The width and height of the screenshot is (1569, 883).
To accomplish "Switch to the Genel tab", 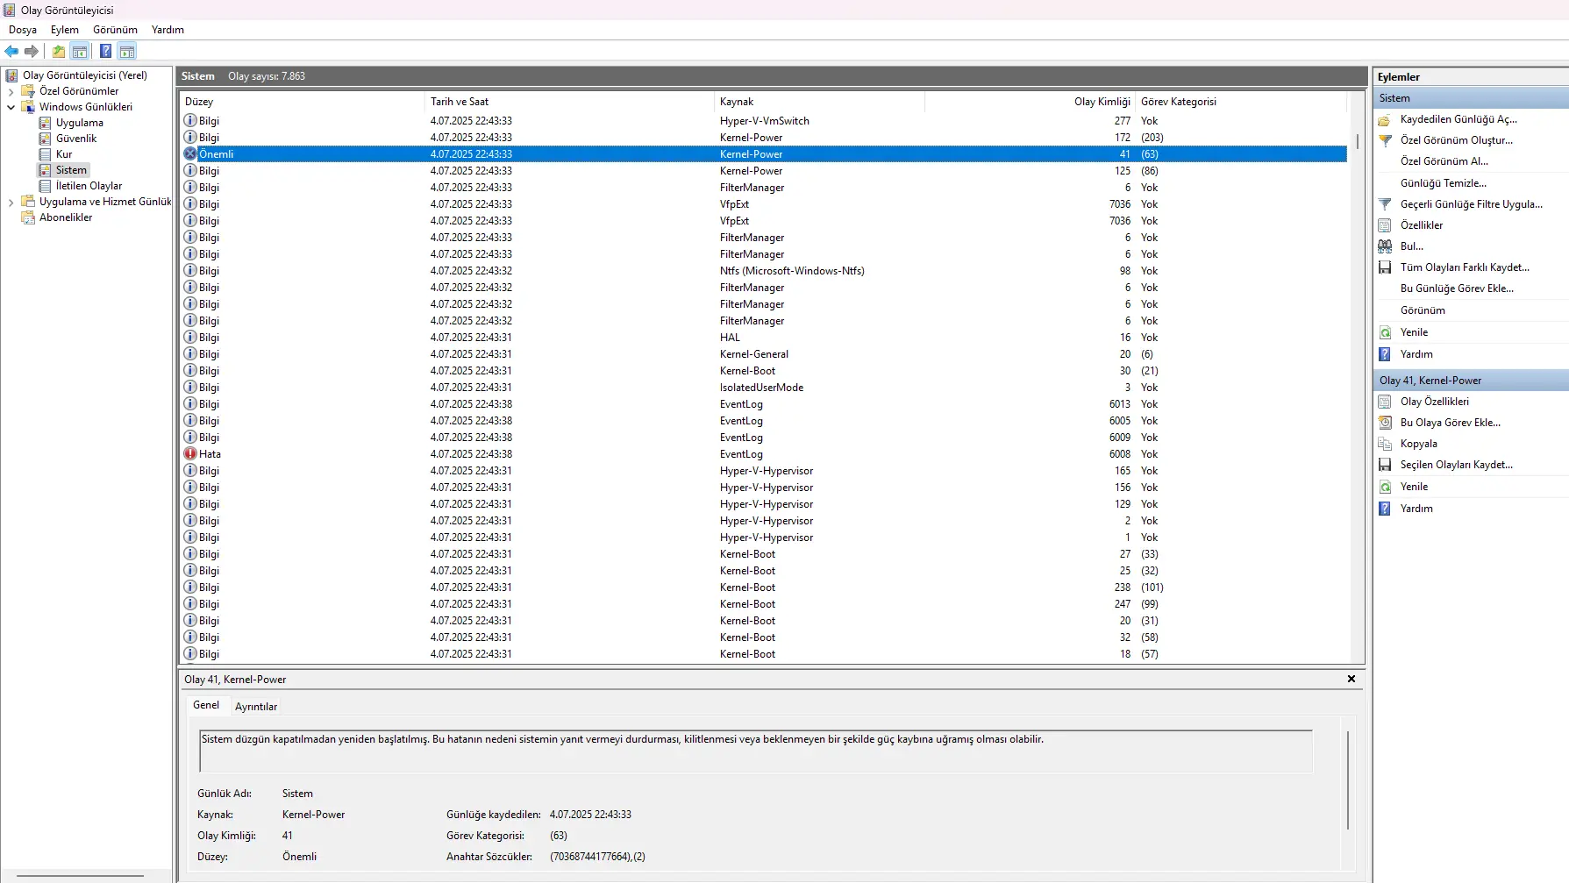I will [x=206, y=705].
